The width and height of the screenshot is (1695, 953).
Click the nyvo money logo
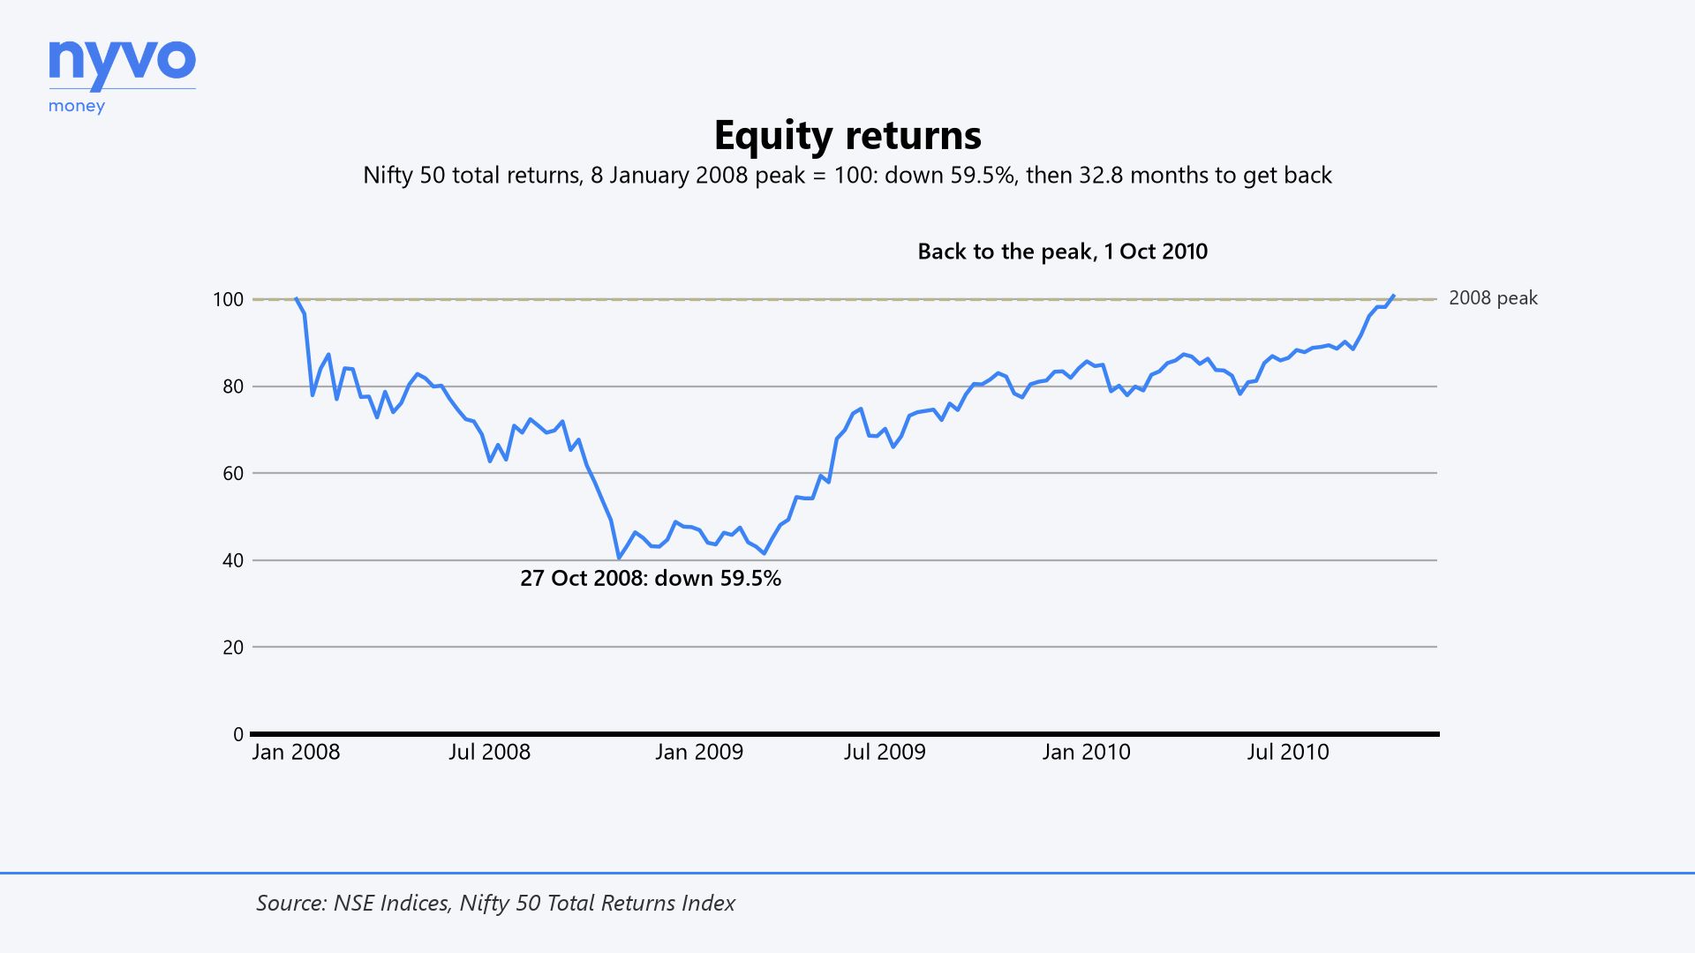click(122, 77)
